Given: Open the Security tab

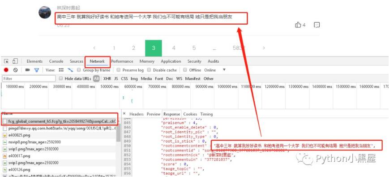Looking at the screenshot, I should 194,61.
